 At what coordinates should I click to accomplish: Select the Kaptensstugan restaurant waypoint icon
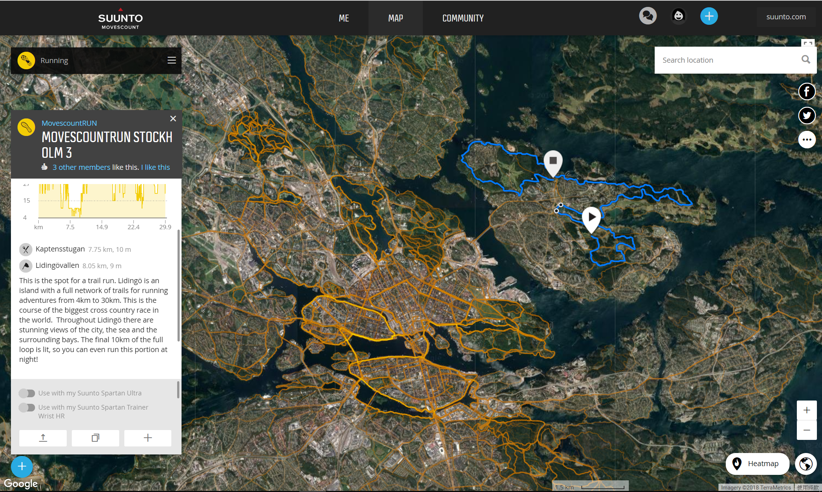[26, 250]
